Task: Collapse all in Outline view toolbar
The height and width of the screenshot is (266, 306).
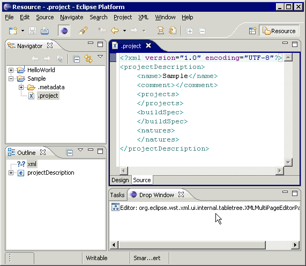Action: pyautogui.click(x=70, y=152)
